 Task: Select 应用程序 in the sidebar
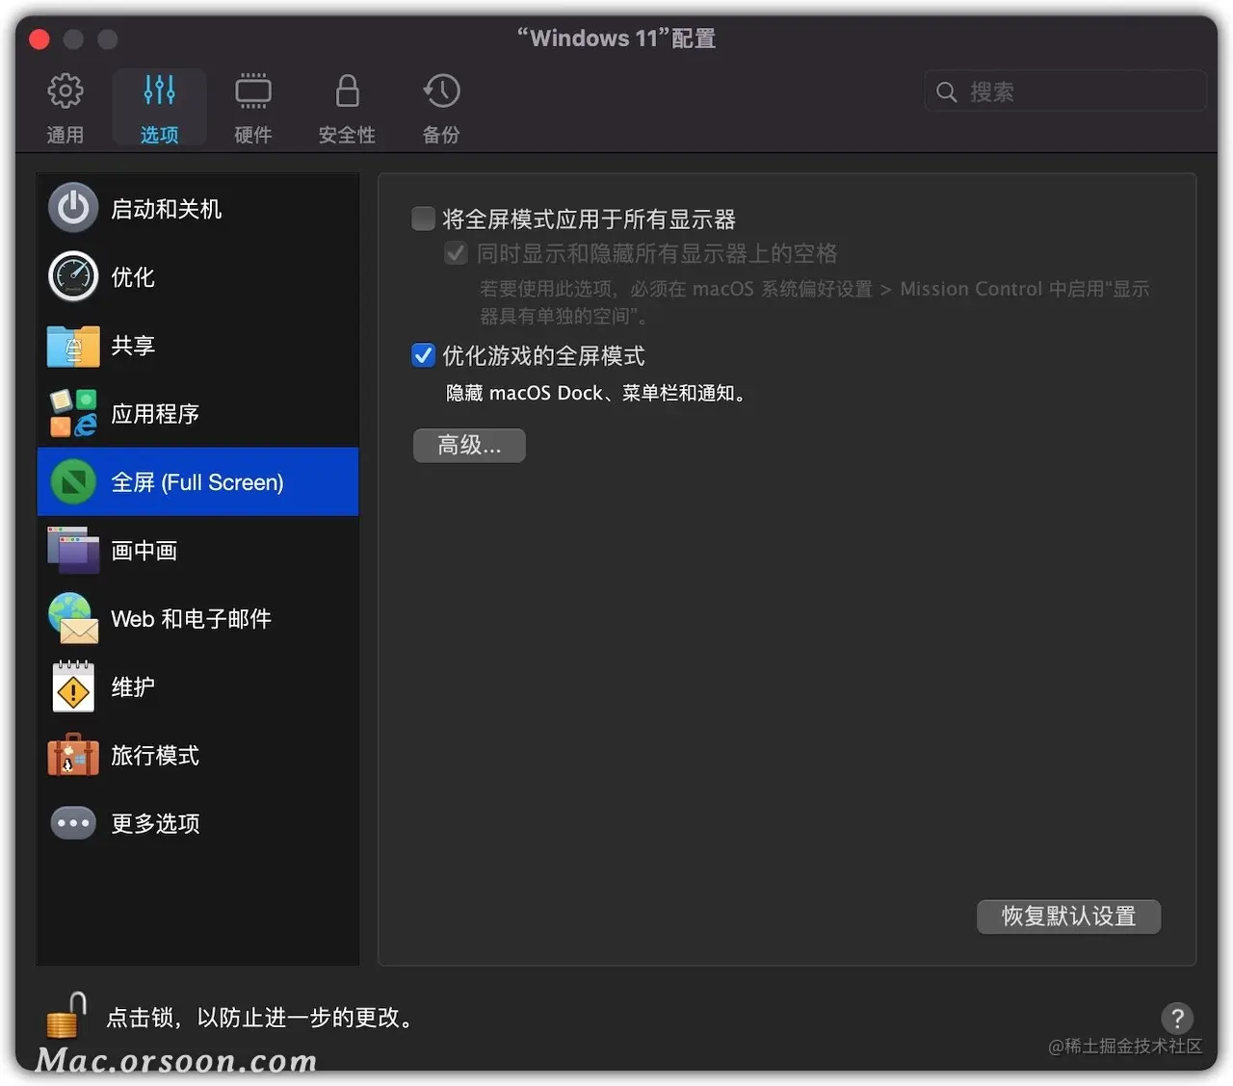pos(197,414)
